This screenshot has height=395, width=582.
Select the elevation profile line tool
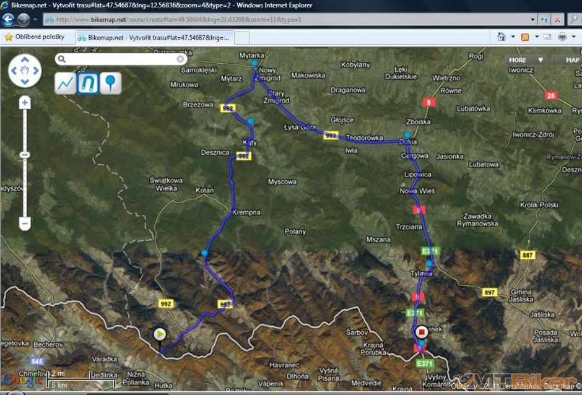(x=65, y=83)
